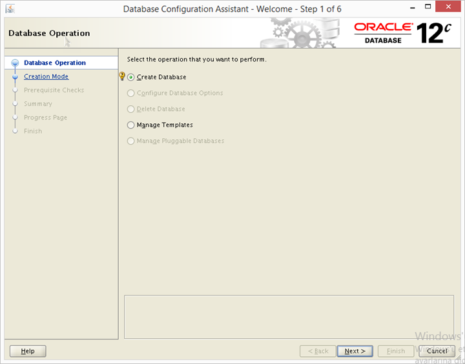Click the Oracle Database 12c logo
This screenshot has height=364, width=465.
(x=402, y=33)
